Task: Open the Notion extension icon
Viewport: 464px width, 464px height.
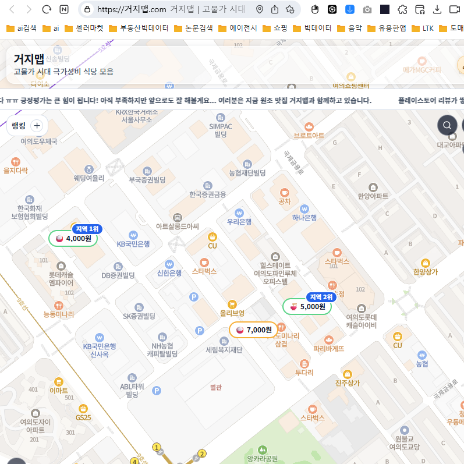Action: [x=64, y=9]
